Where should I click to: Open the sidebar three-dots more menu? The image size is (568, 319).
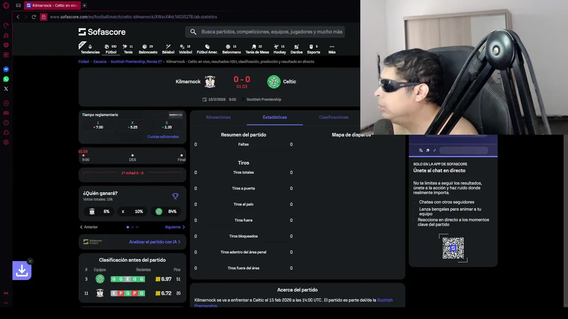[x=6, y=303]
